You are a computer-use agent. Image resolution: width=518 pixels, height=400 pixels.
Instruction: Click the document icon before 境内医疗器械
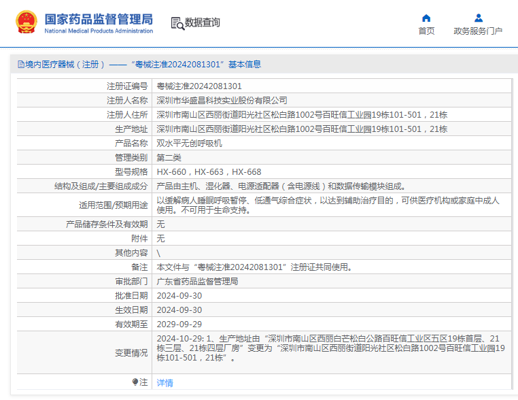20,65
